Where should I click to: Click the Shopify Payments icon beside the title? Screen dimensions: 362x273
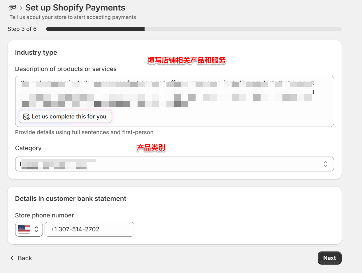click(x=13, y=8)
